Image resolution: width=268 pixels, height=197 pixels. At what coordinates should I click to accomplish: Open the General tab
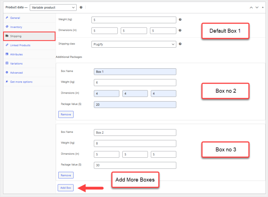(29, 18)
